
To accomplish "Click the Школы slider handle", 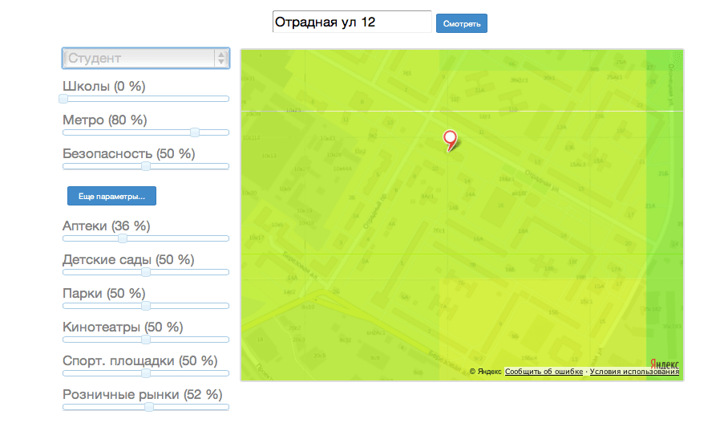I will (x=63, y=99).
